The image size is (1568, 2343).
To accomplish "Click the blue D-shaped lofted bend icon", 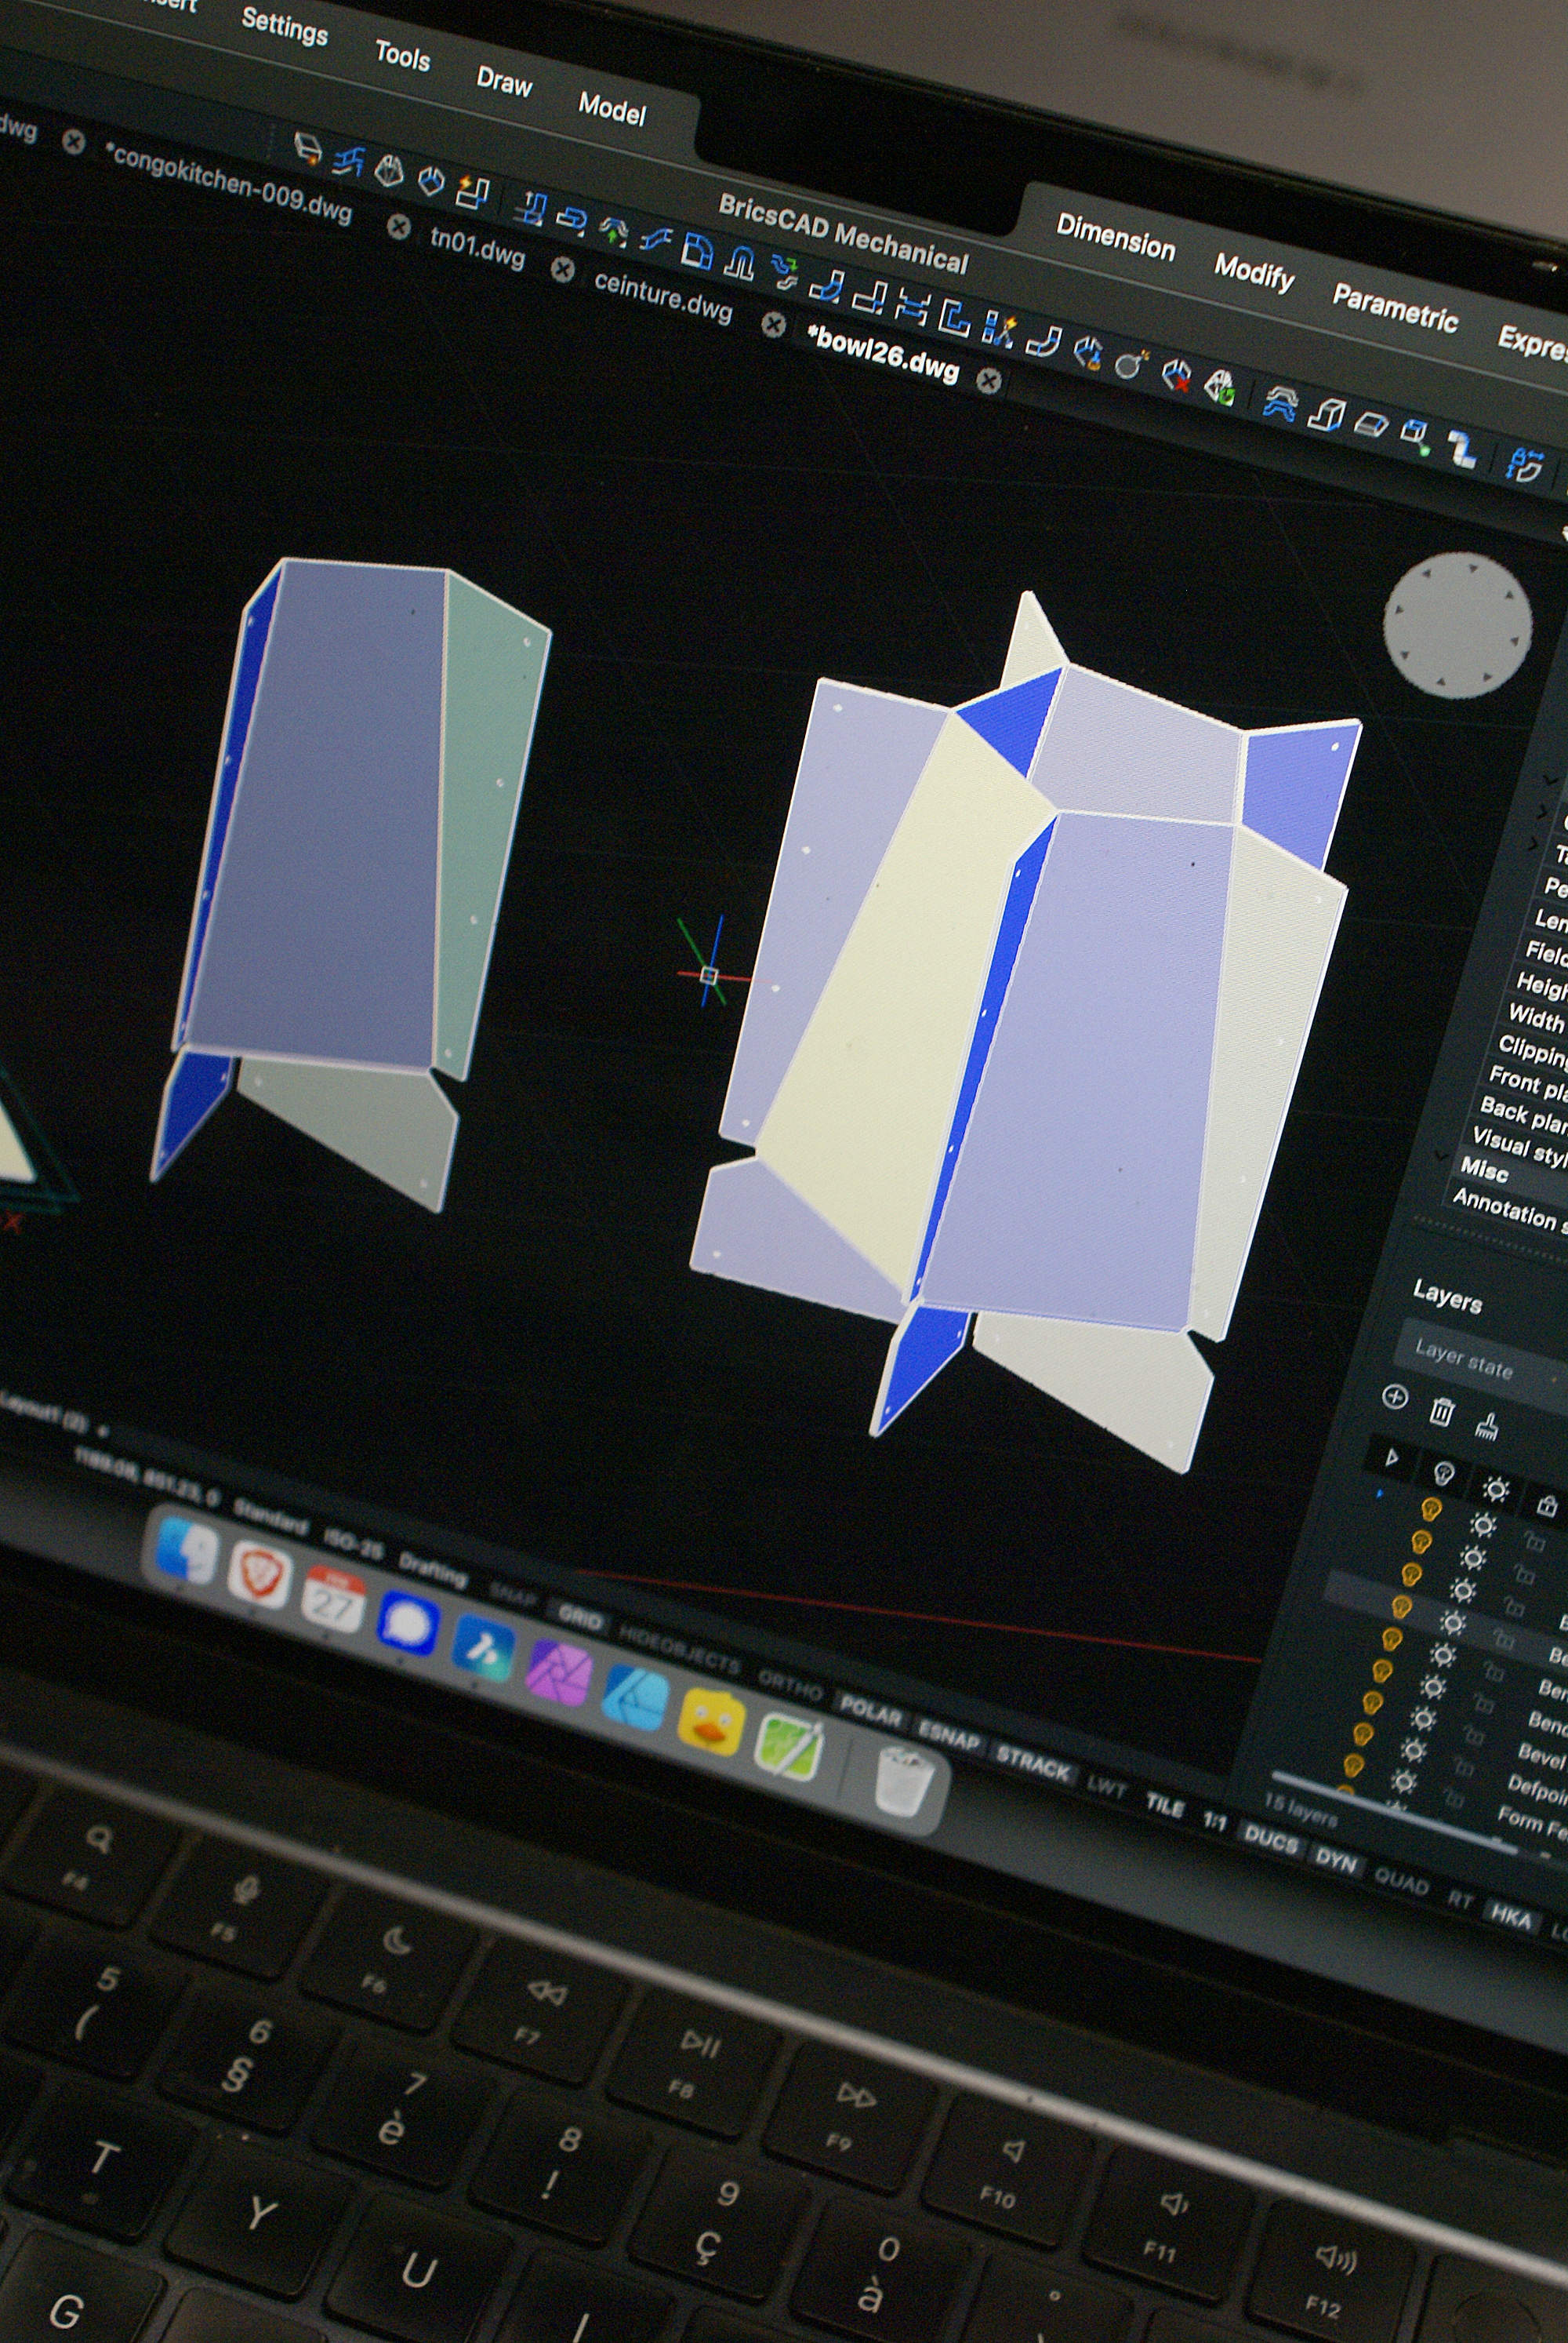I will pyautogui.click(x=697, y=250).
